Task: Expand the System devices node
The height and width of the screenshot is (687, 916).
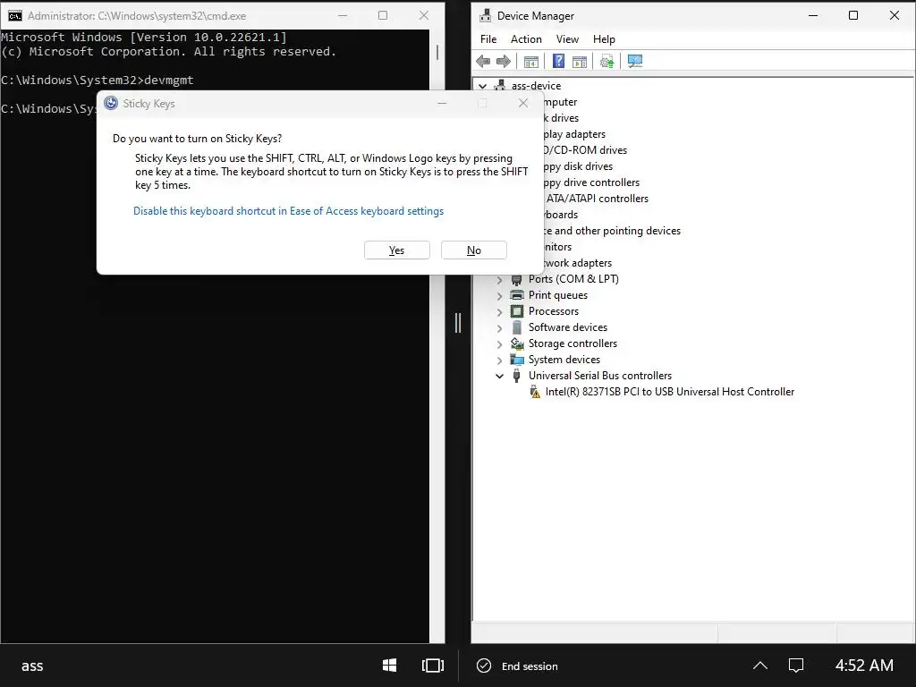Action: pos(499,360)
